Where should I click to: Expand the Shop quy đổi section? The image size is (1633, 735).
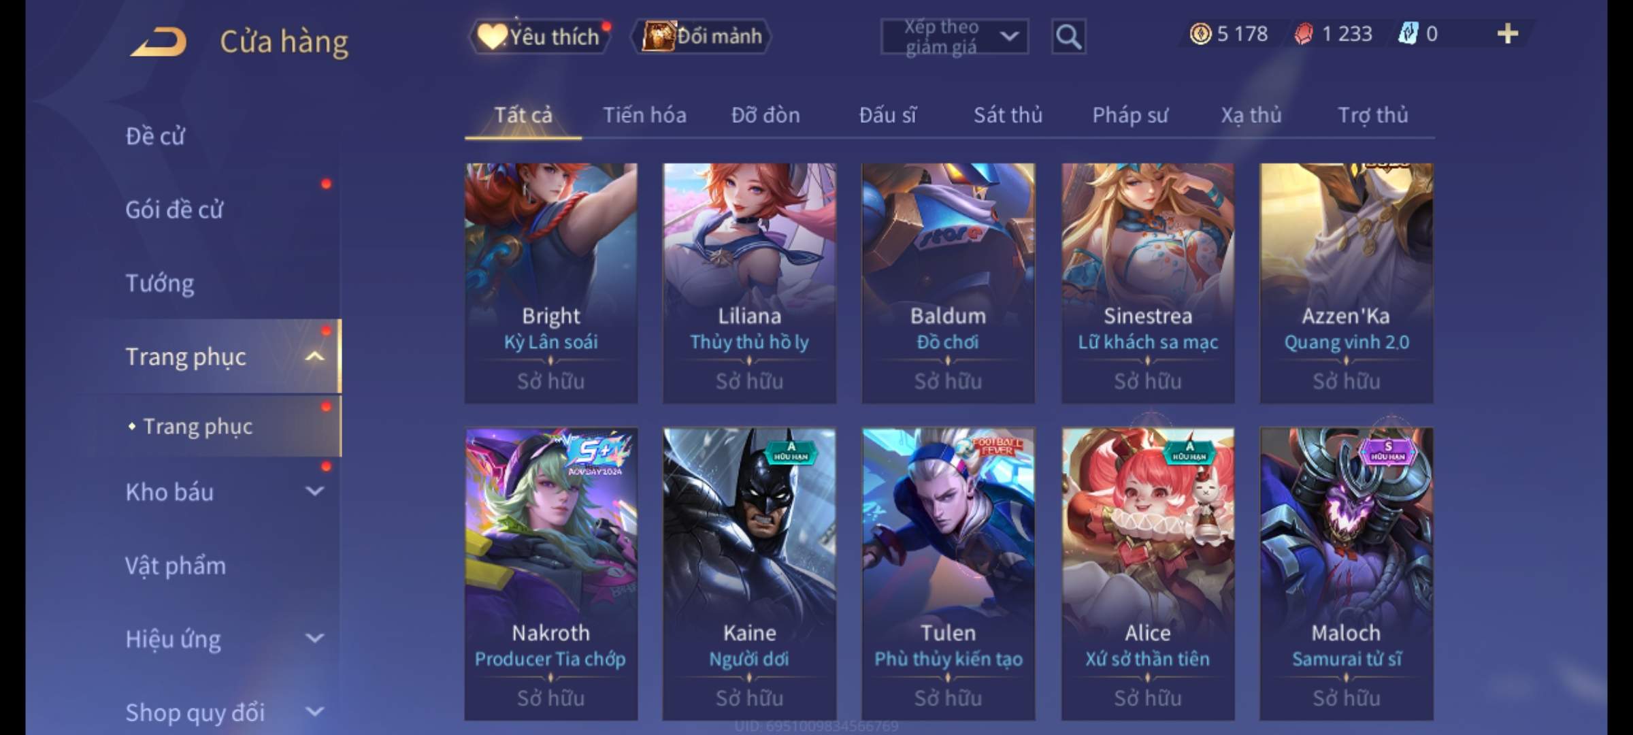pyautogui.click(x=314, y=711)
